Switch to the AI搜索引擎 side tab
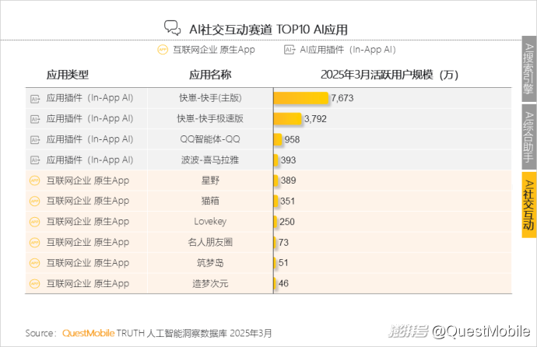537x347 pixels. tap(528, 68)
